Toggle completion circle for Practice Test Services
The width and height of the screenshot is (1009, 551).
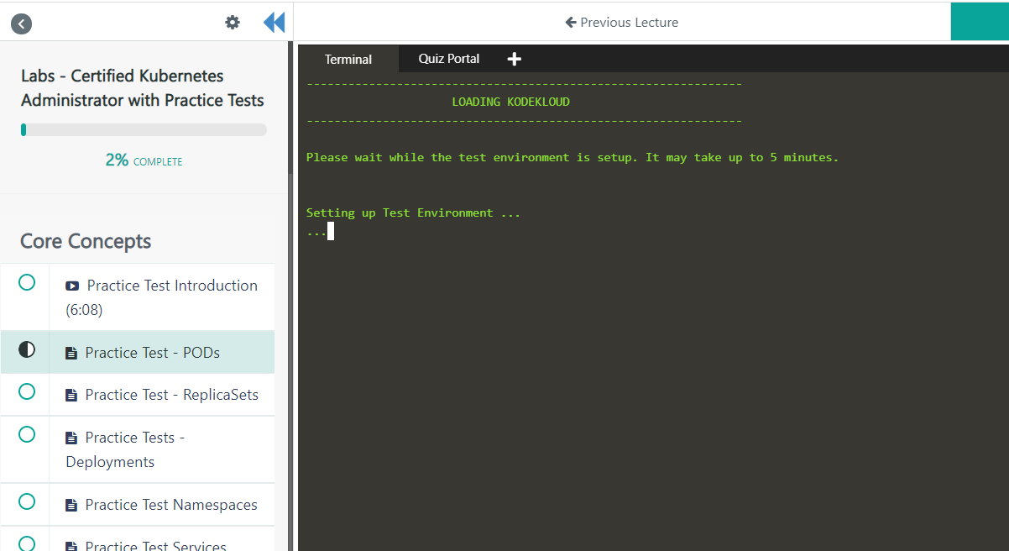(27, 543)
